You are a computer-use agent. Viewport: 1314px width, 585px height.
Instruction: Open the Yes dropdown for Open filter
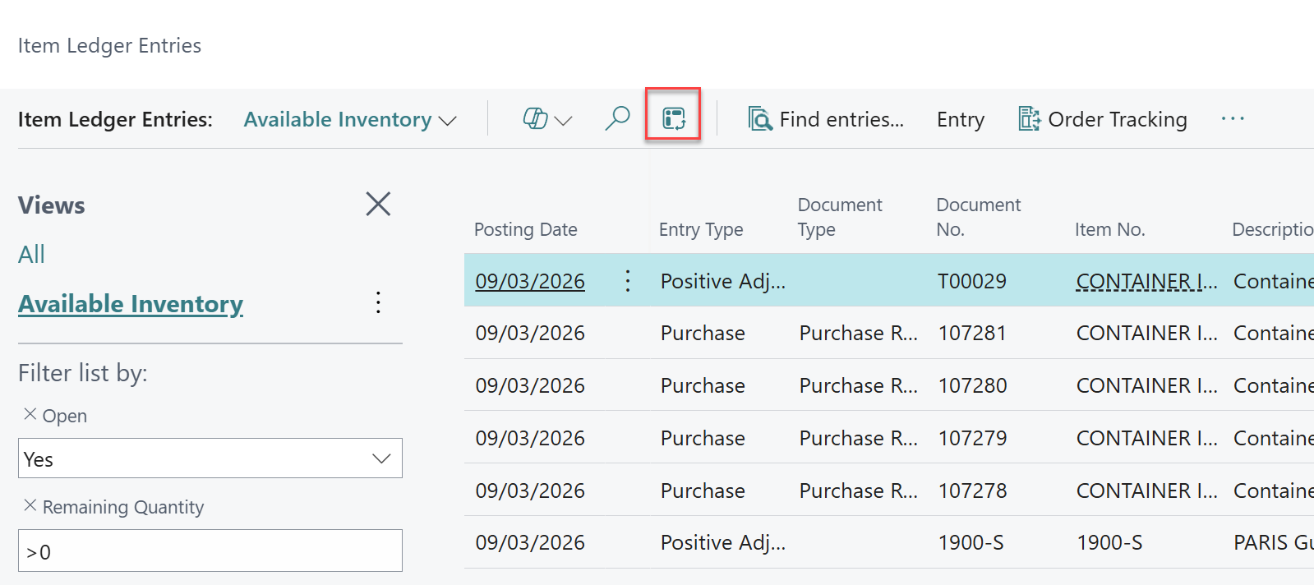tap(381, 458)
